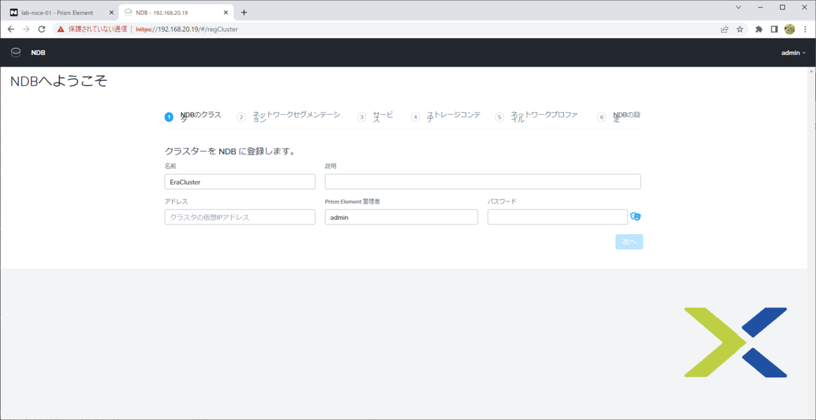
Task: Bookmark this page with star icon
Action: click(x=740, y=29)
